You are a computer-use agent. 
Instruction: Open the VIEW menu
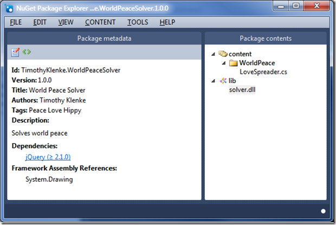(x=66, y=22)
